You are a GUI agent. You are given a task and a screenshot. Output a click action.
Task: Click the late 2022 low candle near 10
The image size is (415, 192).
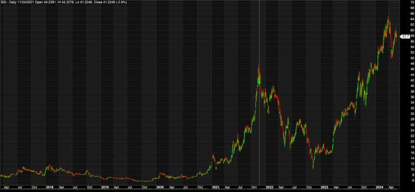pyautogui.click(x=313, y=166)
